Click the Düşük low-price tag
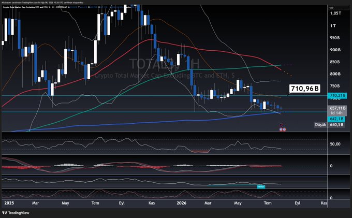Image resolution: width=352 pixels, height=218 pixels. (320, 125)
